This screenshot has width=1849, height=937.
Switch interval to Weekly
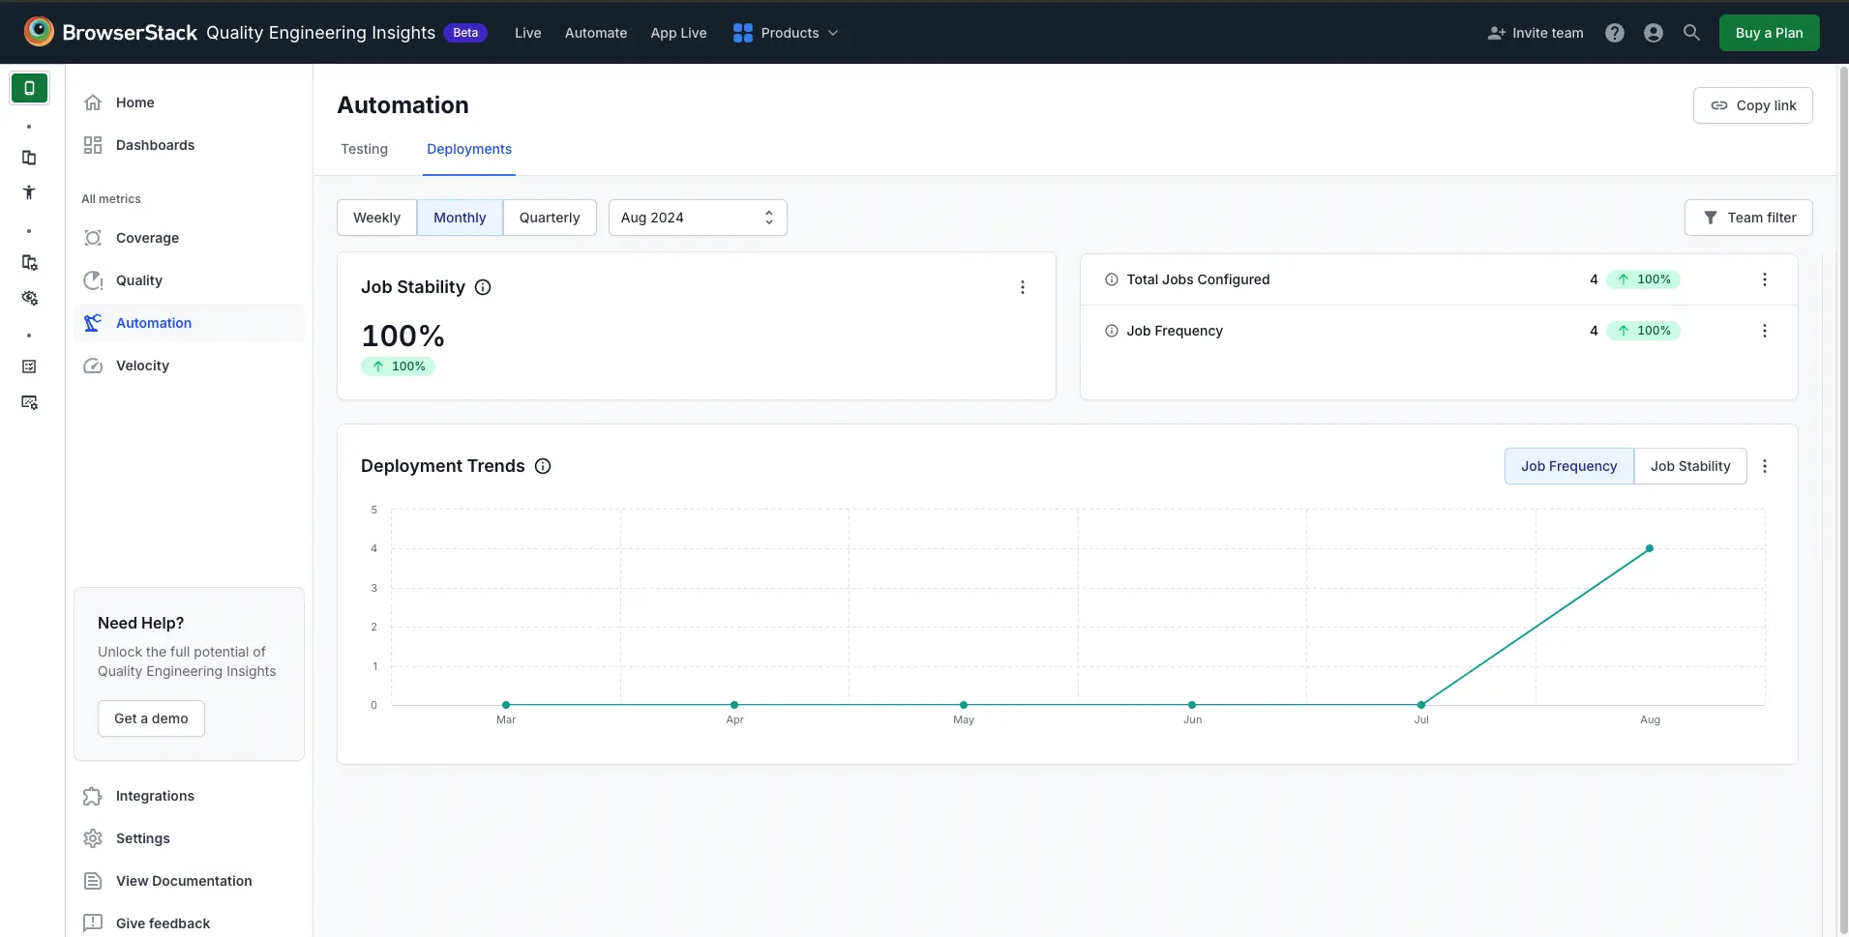376,218
